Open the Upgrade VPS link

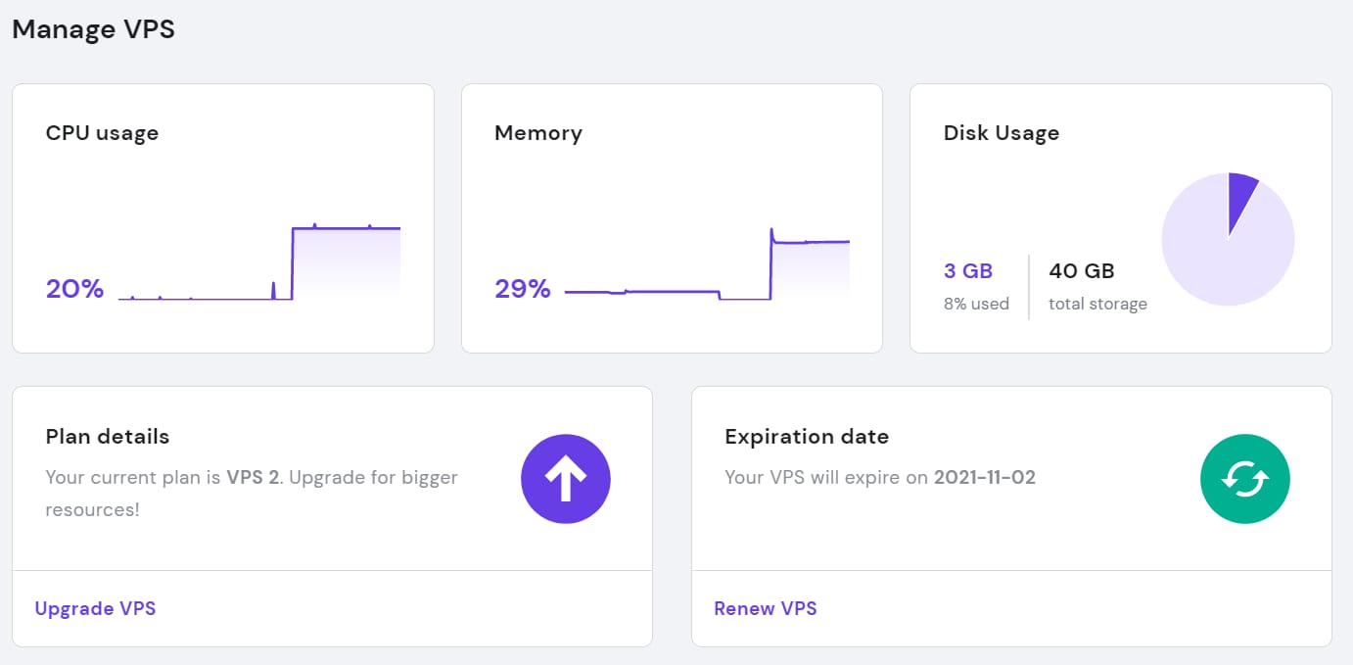(95, 608)
